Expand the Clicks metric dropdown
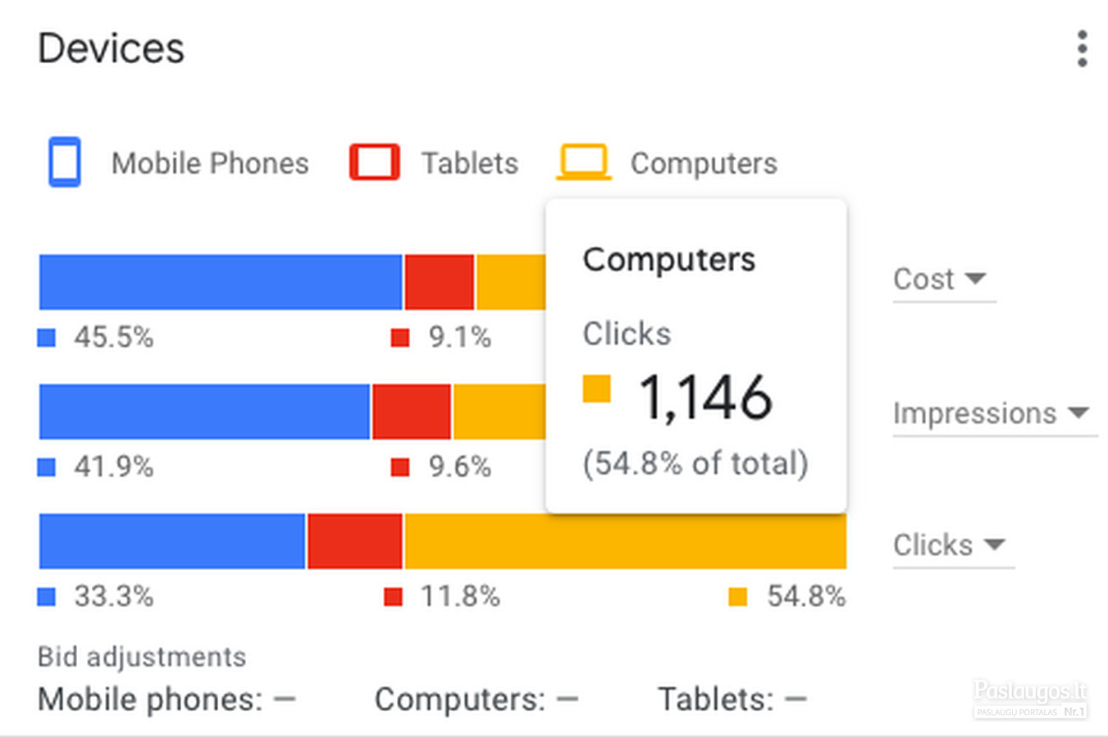 point(953,545)
